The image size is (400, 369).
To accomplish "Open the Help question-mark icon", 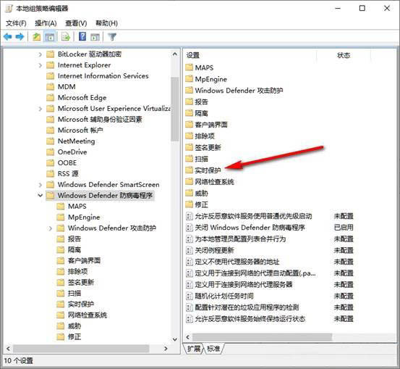I will [x=82, y=36].
